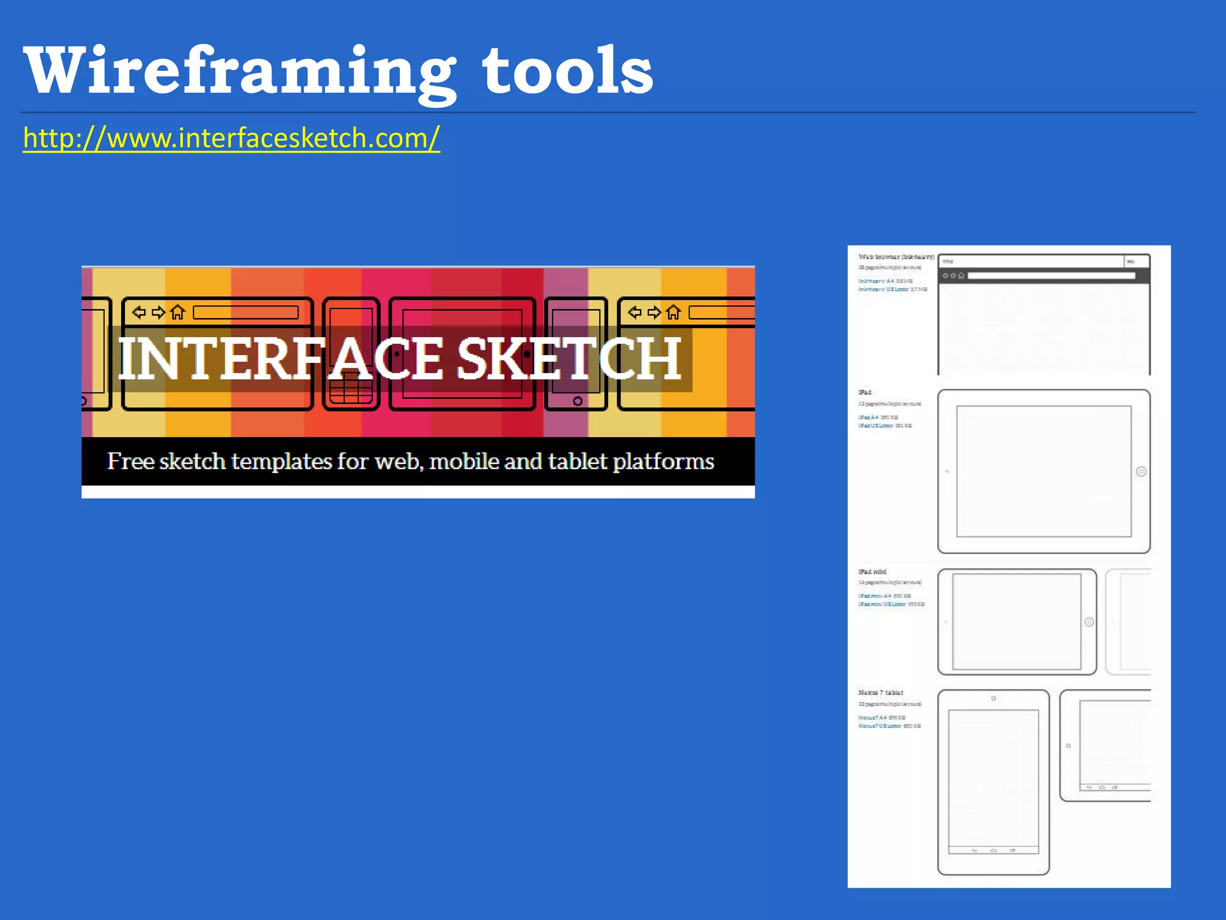
Task: Click the home icon in the banner's right browser
Action: coord(673,312)
